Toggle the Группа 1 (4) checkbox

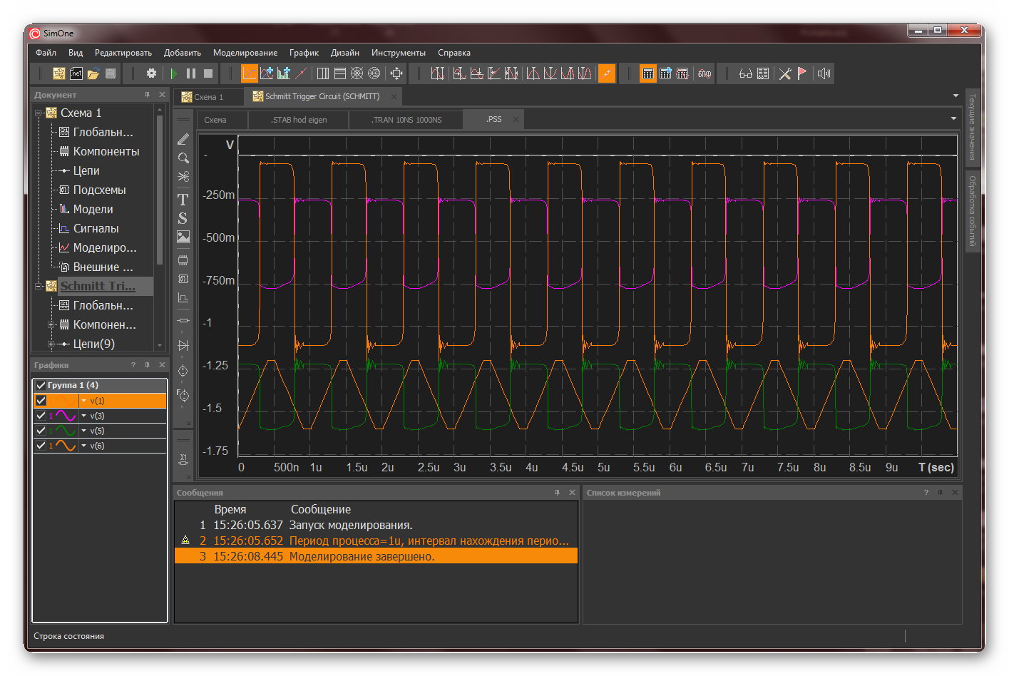click(41, 385)
